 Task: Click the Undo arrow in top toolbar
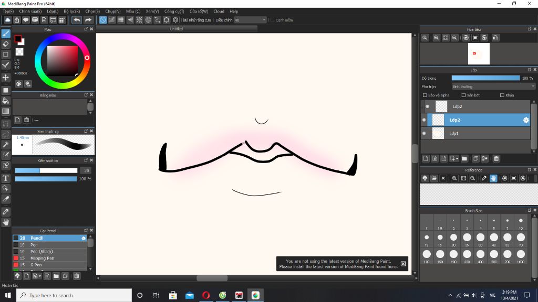[x=77, y=20]
